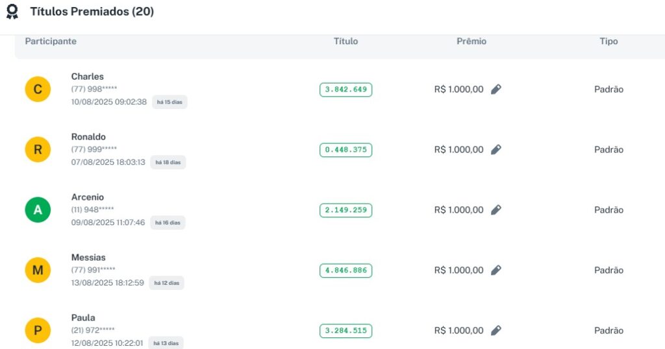Open title badge 4.846.886
This screenshot has height=349, width=665.
pyautogui.click(x=345, y=271)
